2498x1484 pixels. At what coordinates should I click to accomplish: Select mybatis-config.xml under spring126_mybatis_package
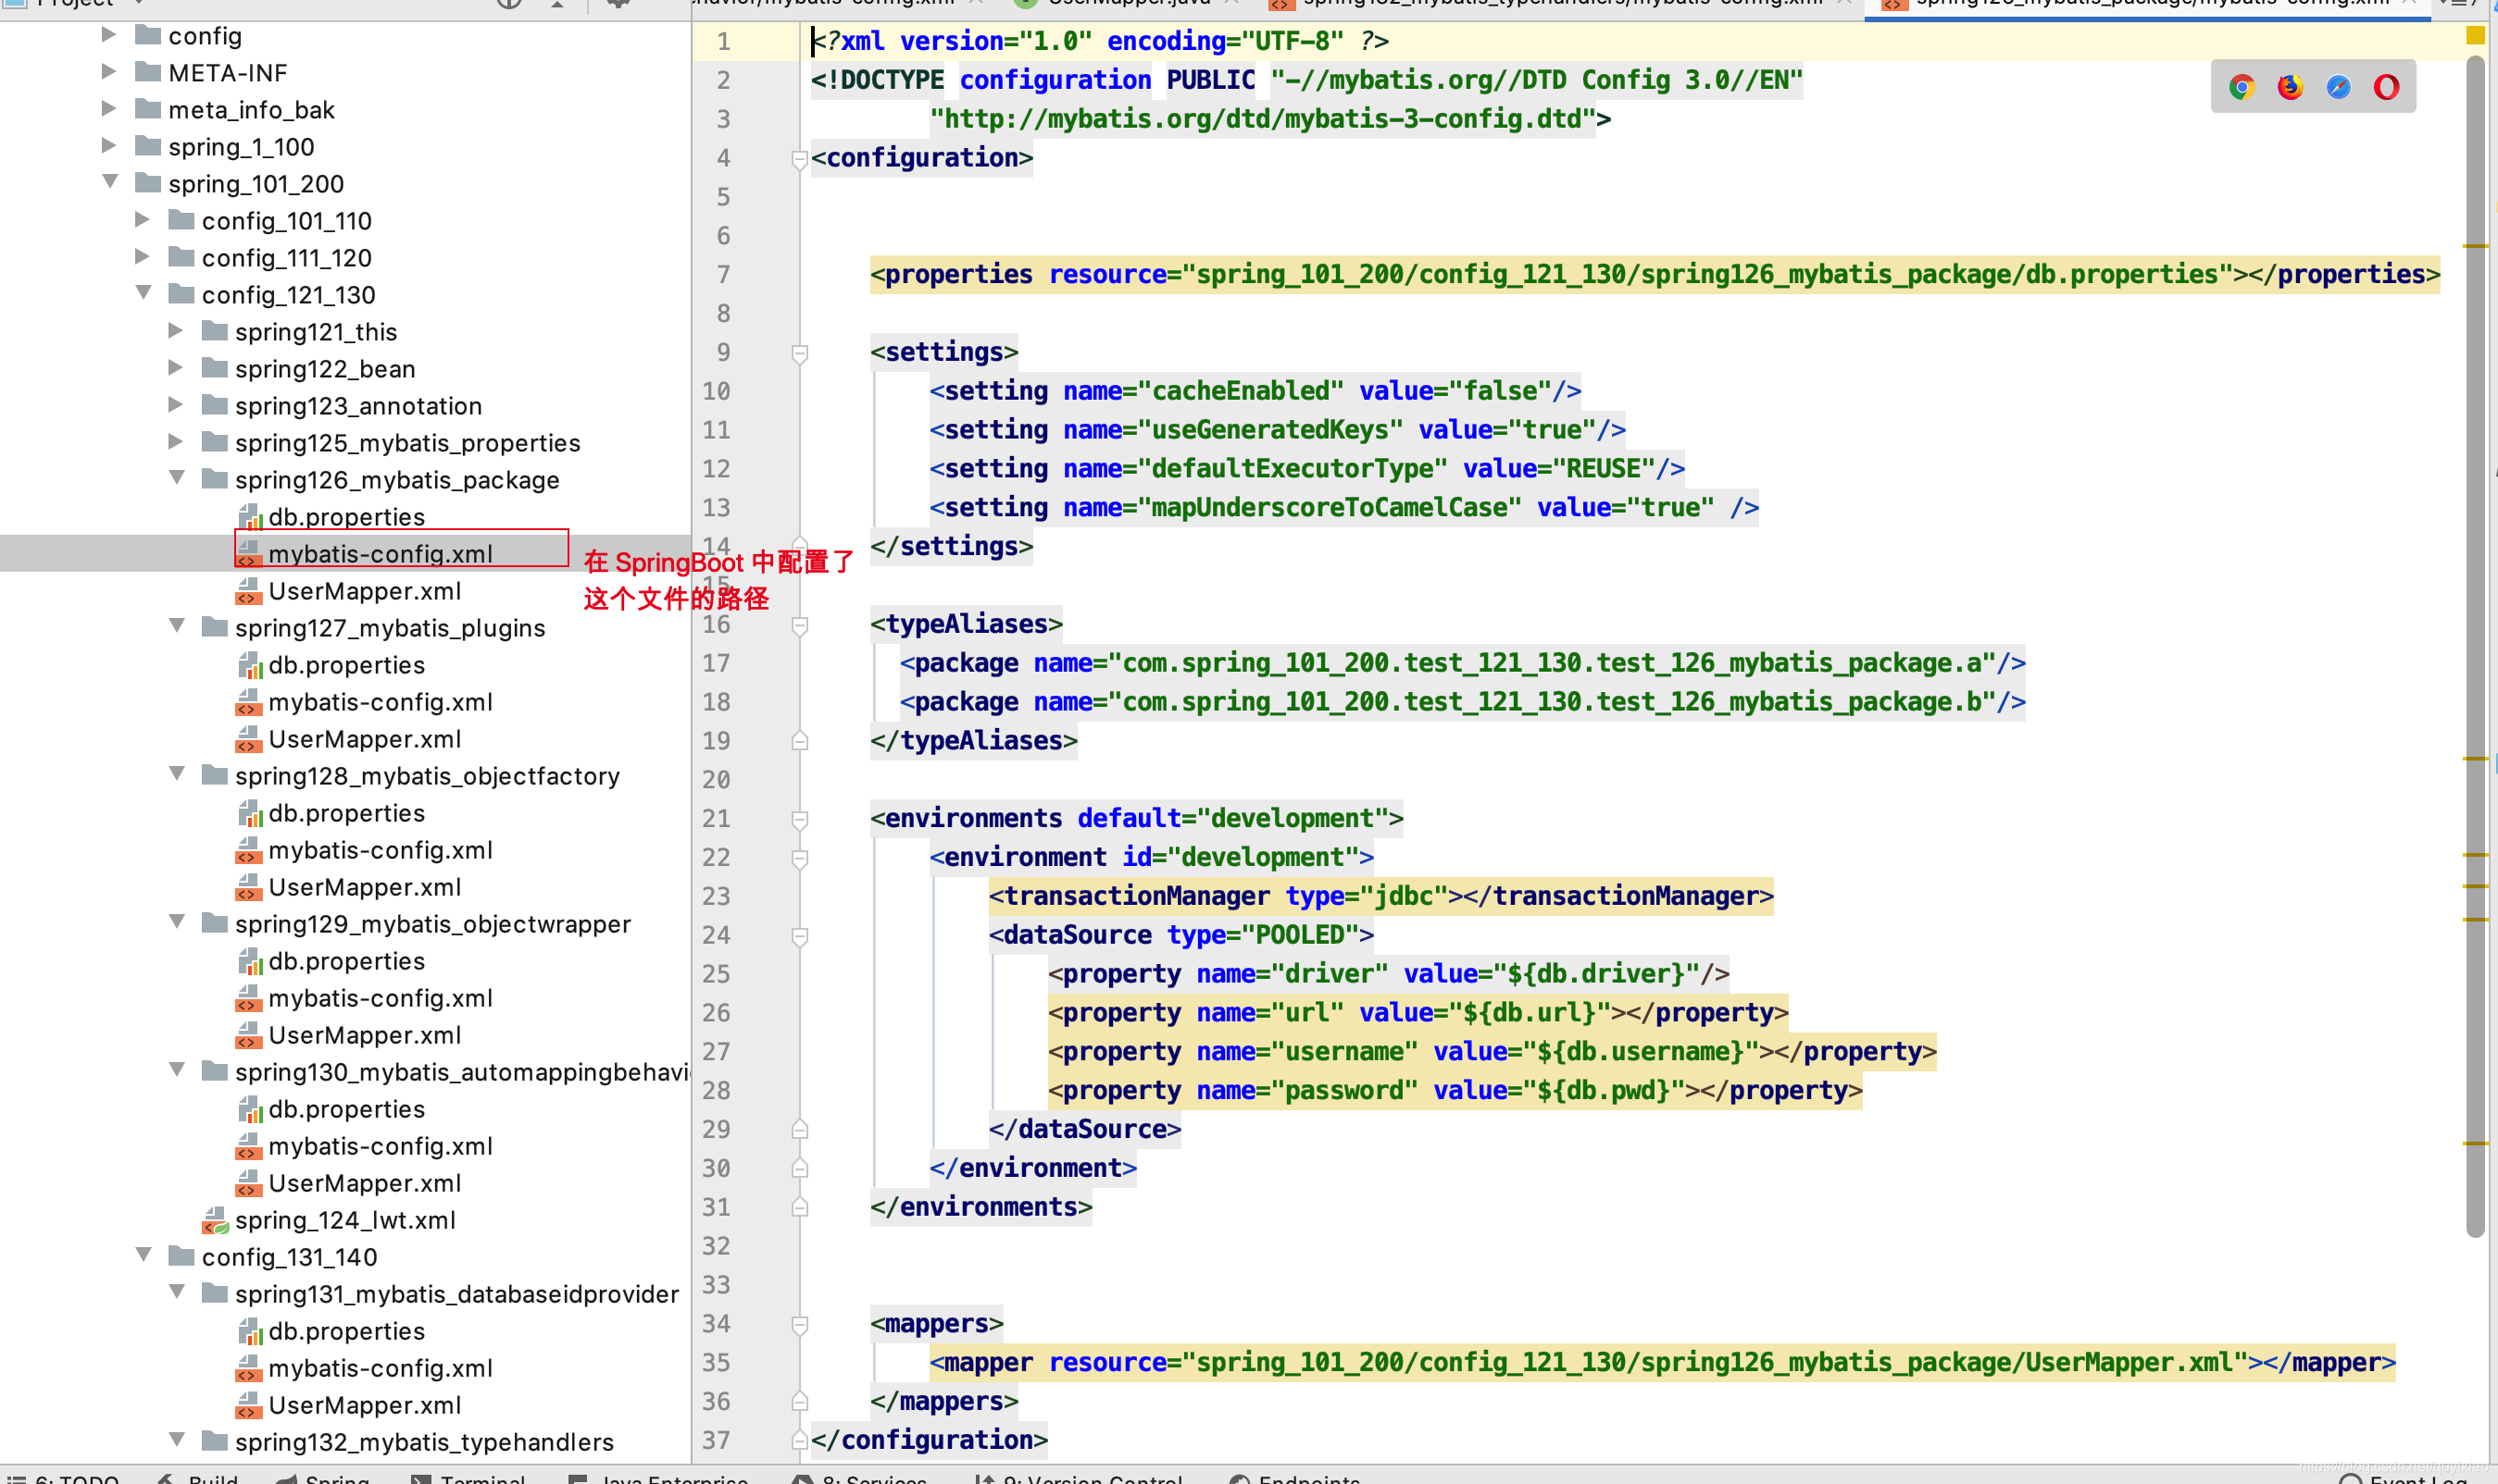tap(381, 554)
